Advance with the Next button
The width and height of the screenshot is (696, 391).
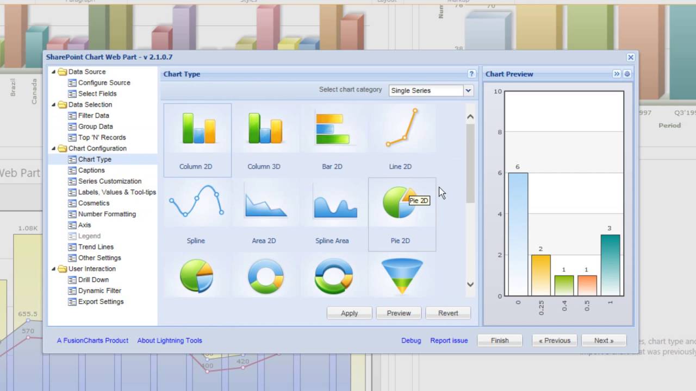click(x=604, y=340)
